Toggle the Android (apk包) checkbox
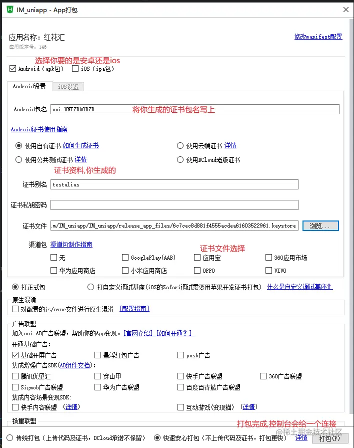The image size is (354, 448). [x=12, y=69]
